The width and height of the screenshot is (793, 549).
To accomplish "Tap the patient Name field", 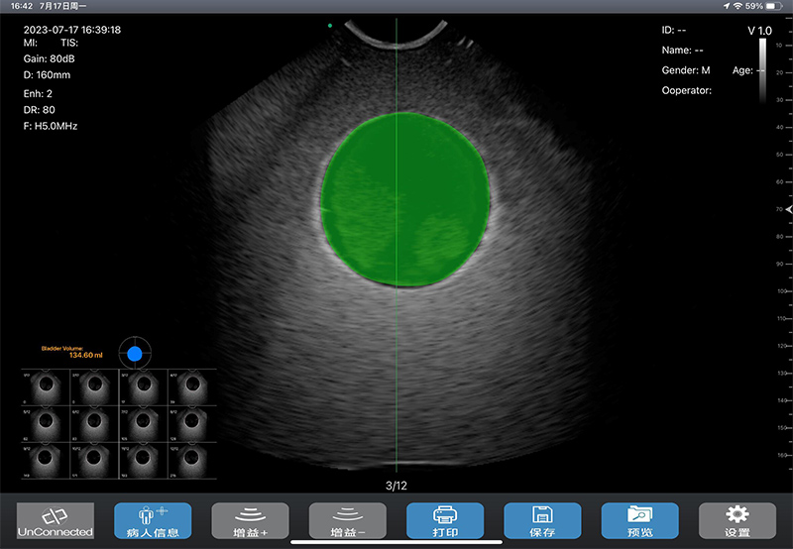I will 682,50.
